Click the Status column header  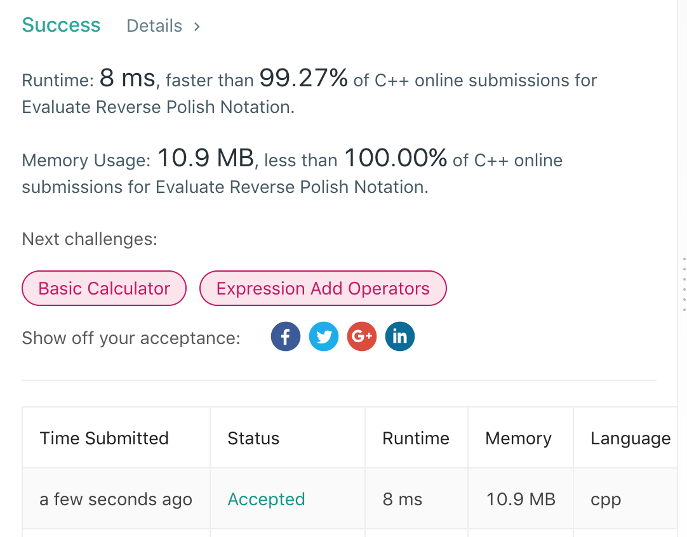coord(253,439)
